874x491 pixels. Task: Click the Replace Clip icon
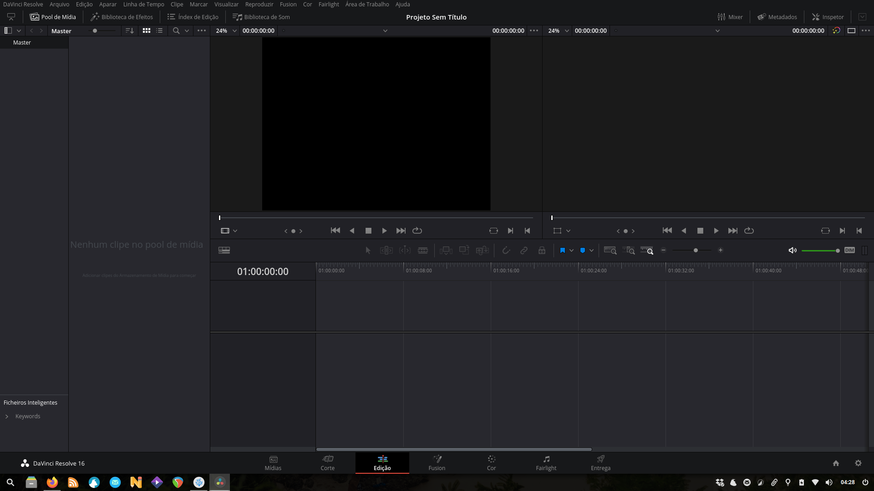482,250
